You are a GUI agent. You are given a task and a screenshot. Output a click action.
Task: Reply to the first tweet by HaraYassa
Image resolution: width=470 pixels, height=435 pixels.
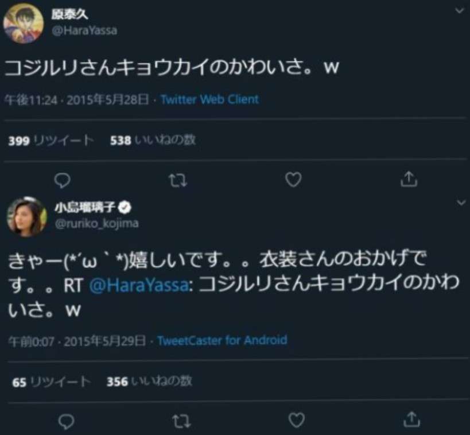pos(64,180)
